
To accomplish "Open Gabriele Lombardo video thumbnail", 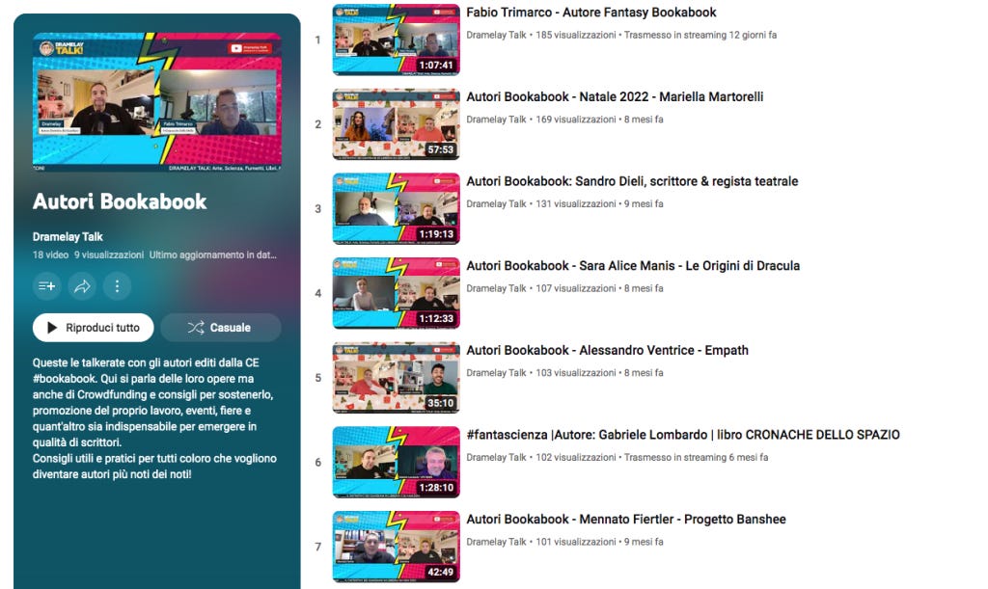I will tap(397, 462).
